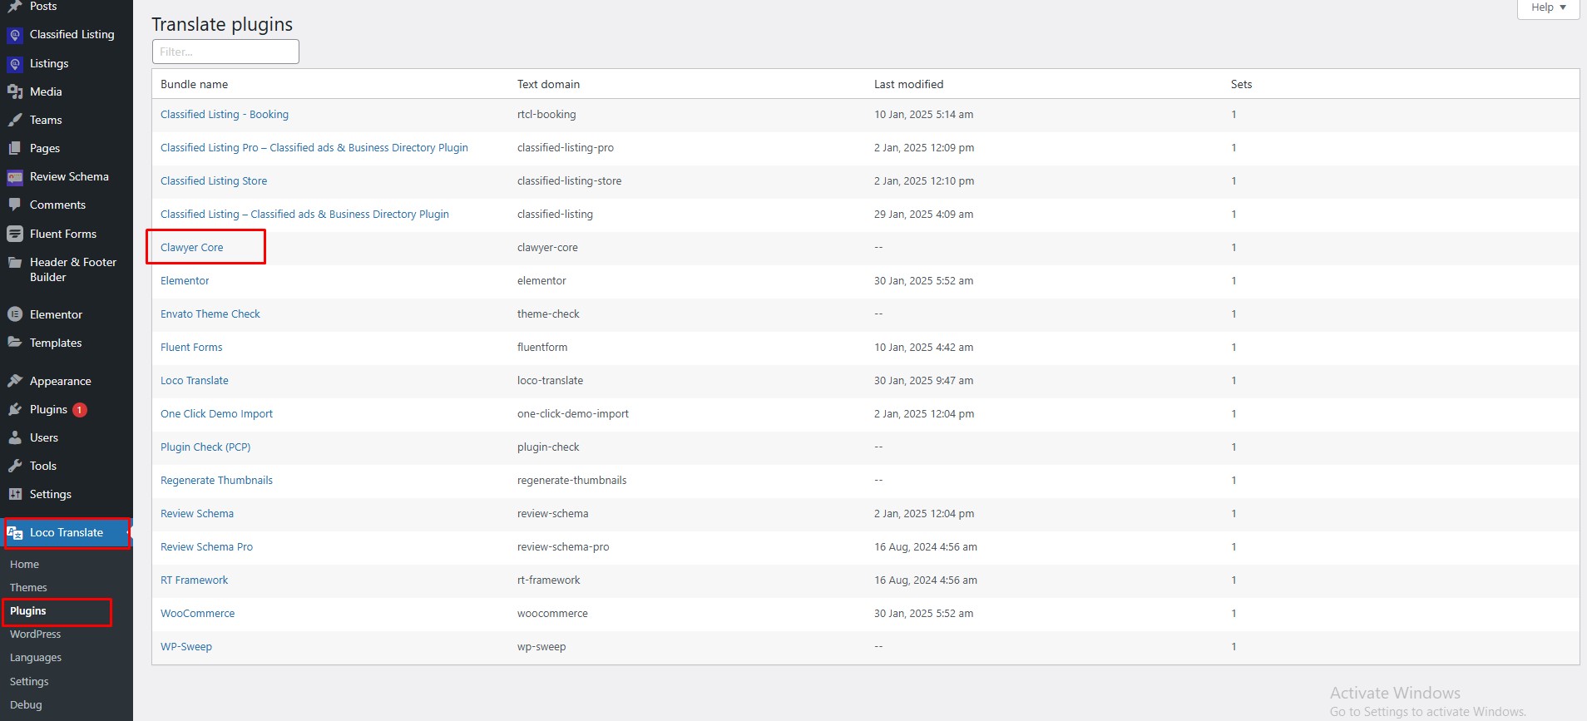Open the WP-Sweep bundle link
1587x721 pixels.
click(186, 647)
